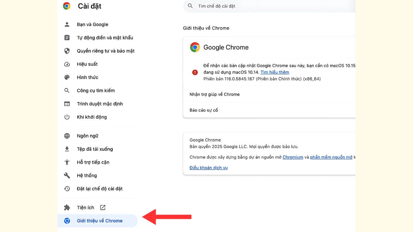The width and height of the screenshot is (413, 232).
Task: Click the magnifier icon for Công cụ tìm kiếm
Action: coord(67,90)
